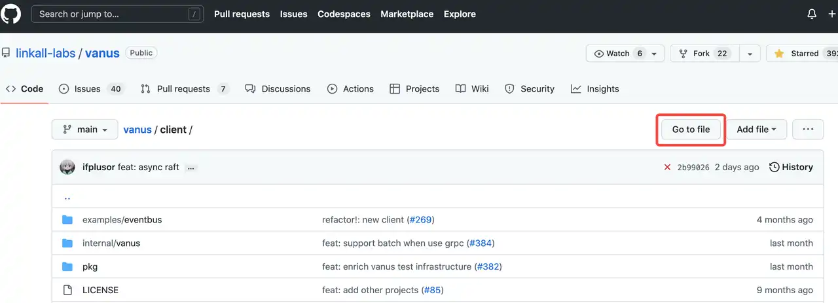The width and height of the screenshot is (838, 303).
Task: Open Explore in top navigation
Action: tap(460, 14)
